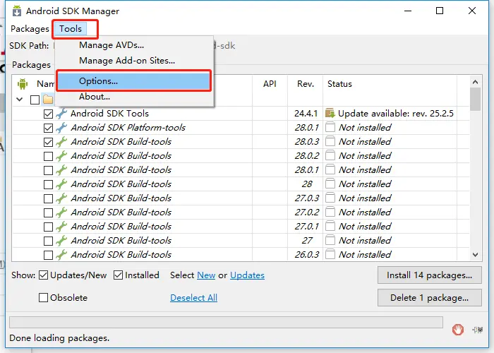Click the API column header
494x353 pixels.
270,84
